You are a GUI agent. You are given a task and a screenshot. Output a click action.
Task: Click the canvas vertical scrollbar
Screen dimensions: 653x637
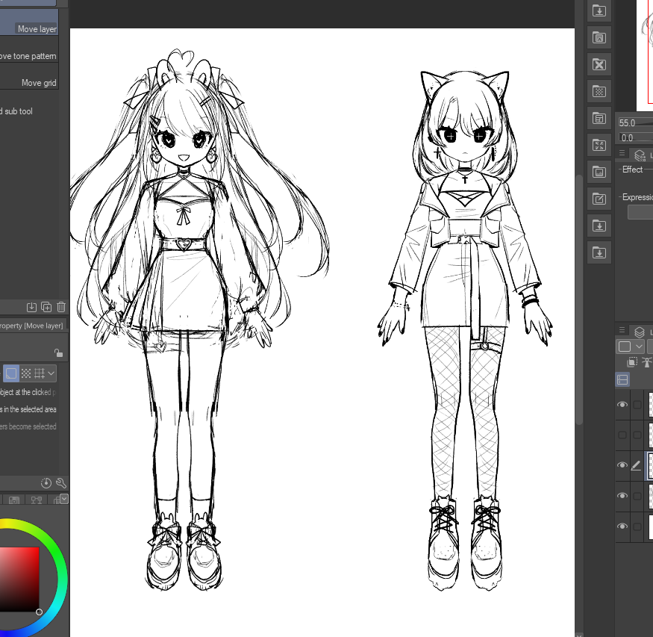point(578,299)
